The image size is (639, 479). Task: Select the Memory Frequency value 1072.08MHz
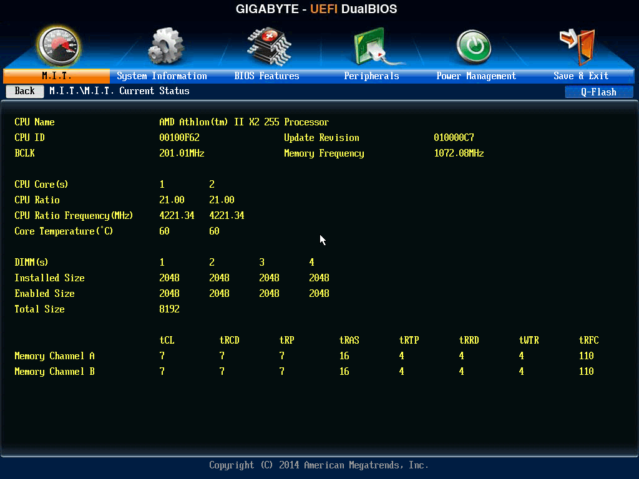(x=459, y=153)
